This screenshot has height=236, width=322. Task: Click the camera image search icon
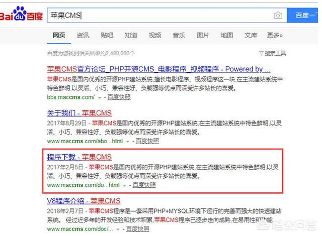278,16
